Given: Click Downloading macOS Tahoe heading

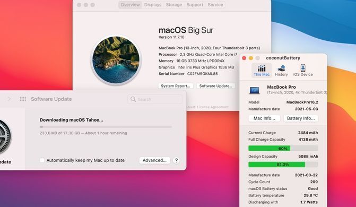Looking at the screenshot, I should coord(71,120).
